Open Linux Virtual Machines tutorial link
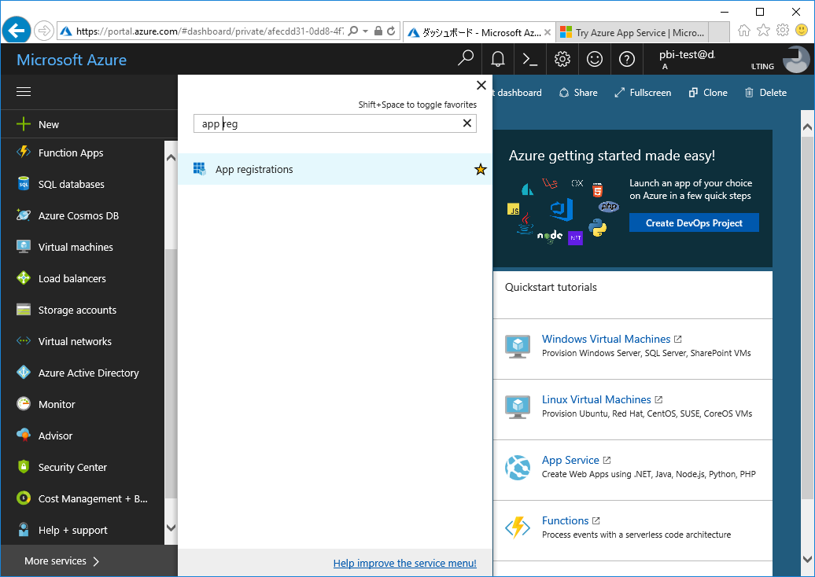Viewport: 815px width, 577px height. [x=596, y=399]
